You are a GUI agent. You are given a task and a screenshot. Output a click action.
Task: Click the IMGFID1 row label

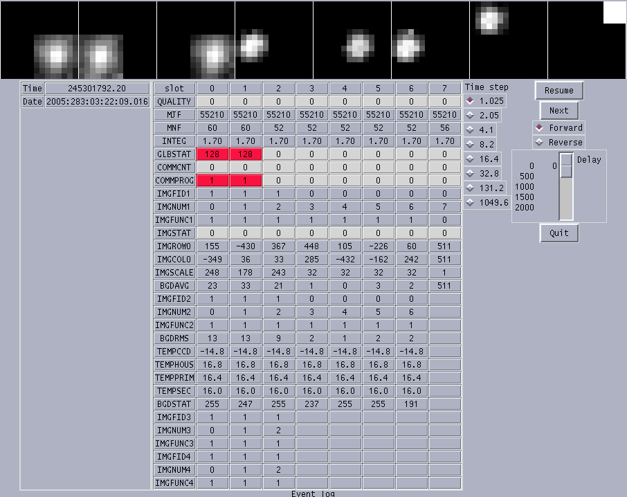pos(174,194)
